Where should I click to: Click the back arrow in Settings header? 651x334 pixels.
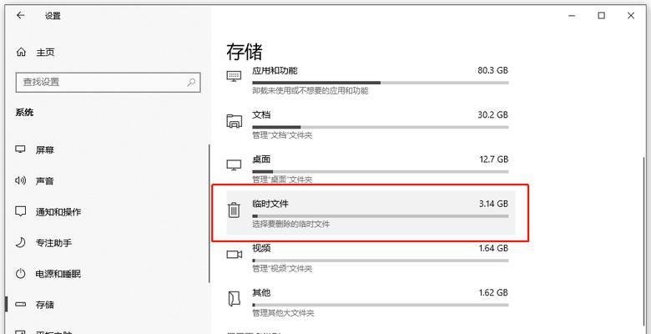tap(20, 16)
